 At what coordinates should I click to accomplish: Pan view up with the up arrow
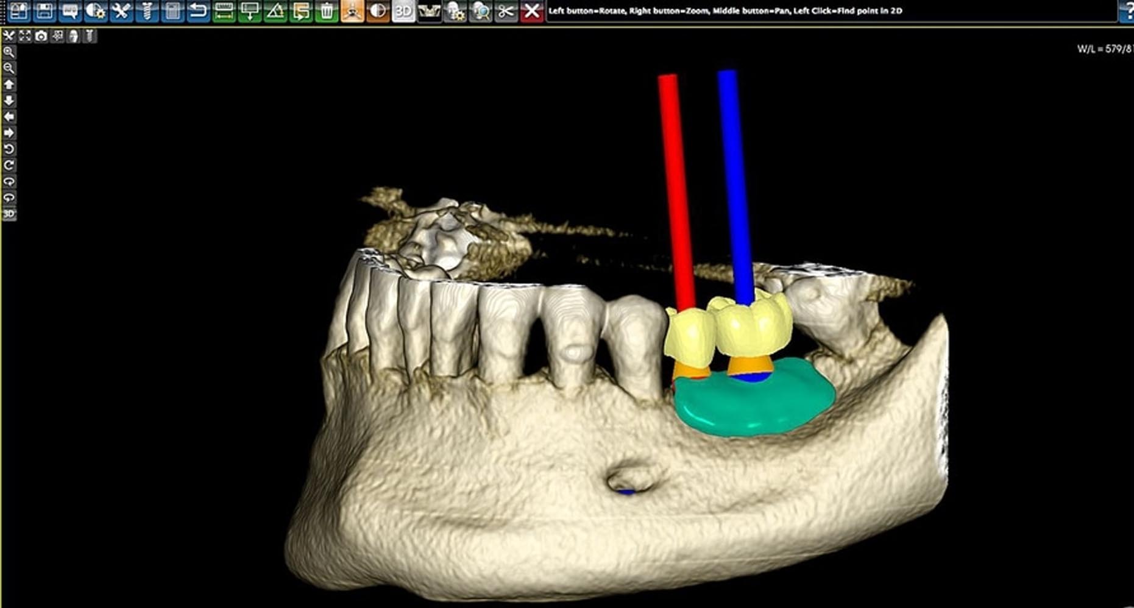[9, 84]
